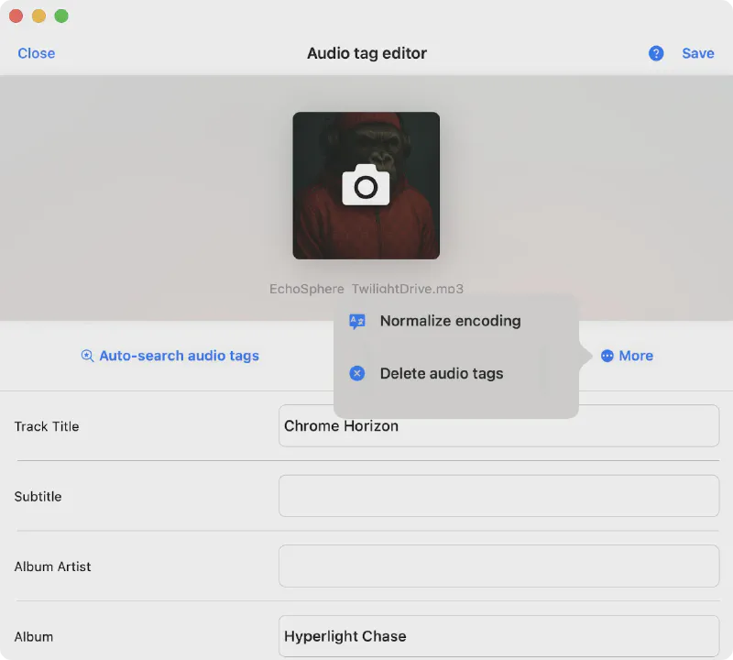This screenshot has width=733, height=660.
Task: Minimize the window using the yellow button
Action: click(38, 16)
